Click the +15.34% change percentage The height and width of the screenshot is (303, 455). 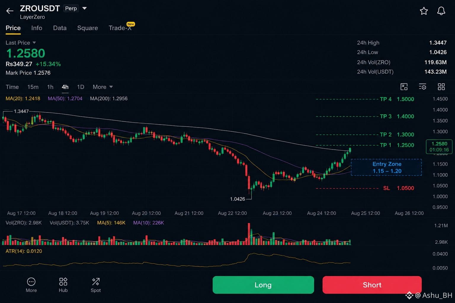[48, 64]
